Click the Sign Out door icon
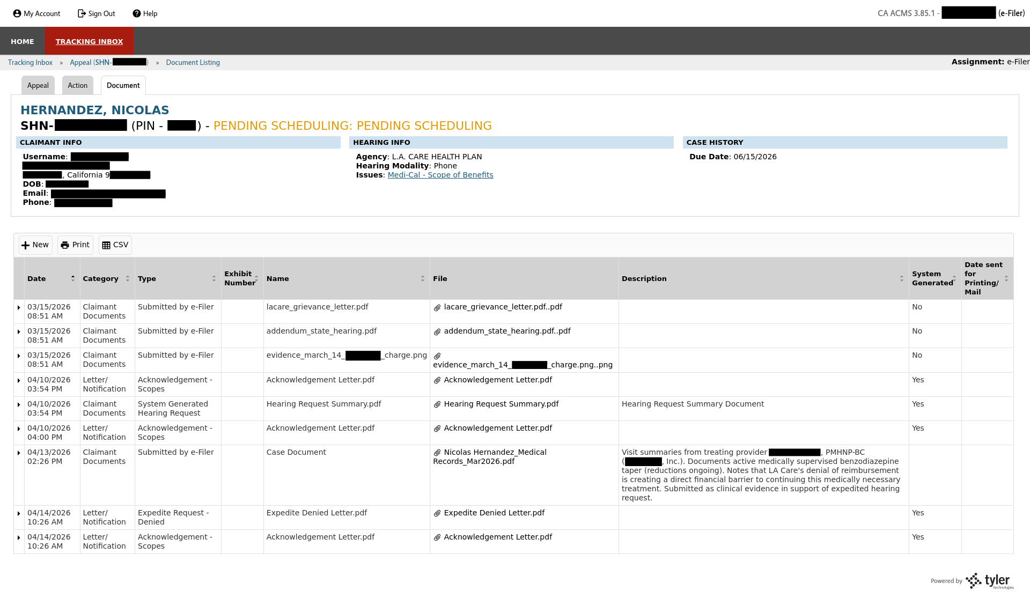This screenshot has height=598, width=1030. coord(82,13)
